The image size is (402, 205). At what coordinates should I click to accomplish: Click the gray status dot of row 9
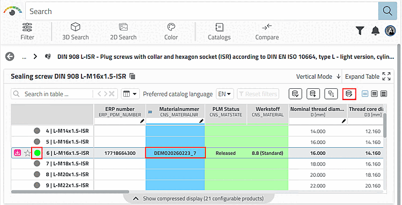(x=37, y=185)
